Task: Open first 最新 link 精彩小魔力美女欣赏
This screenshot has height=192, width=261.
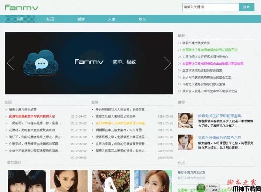Action: 196,43
